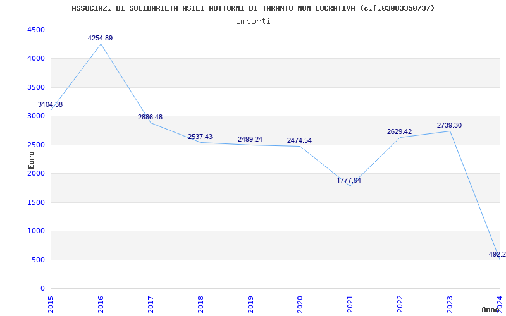Image resolution: width=506 pixels, height=316 pixels.
Task: Click the data label 2474.54
Action: click(x=299, y=140)
